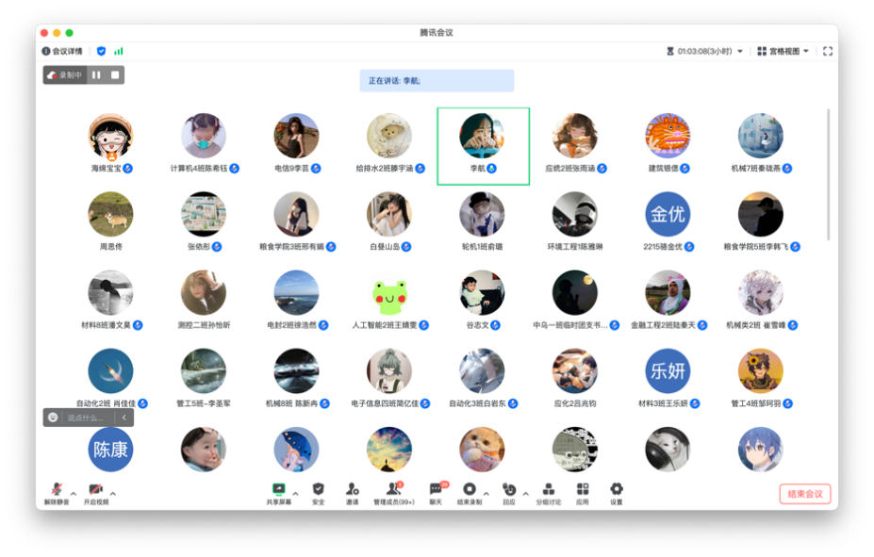Open Manage Members (管理成员) panel
The width and height of the screenshot is (874, 557).
[393, 493]
